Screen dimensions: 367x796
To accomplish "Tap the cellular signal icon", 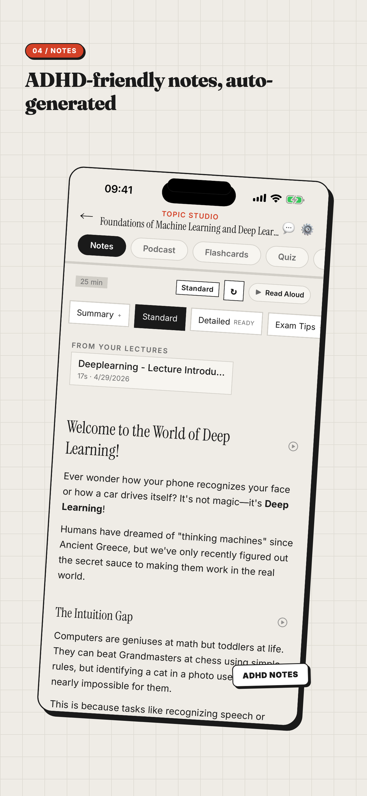I will (260, 198).
